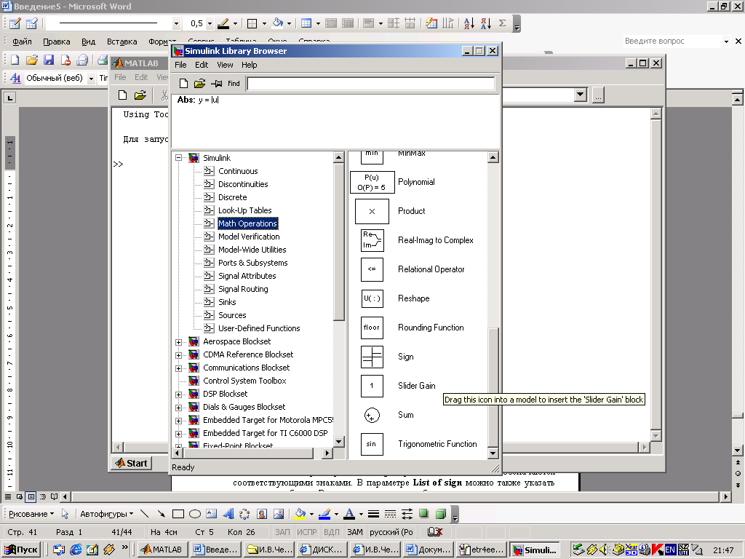
Task: Select the Relational Operator block icon
Action: [x=372, y=269]
